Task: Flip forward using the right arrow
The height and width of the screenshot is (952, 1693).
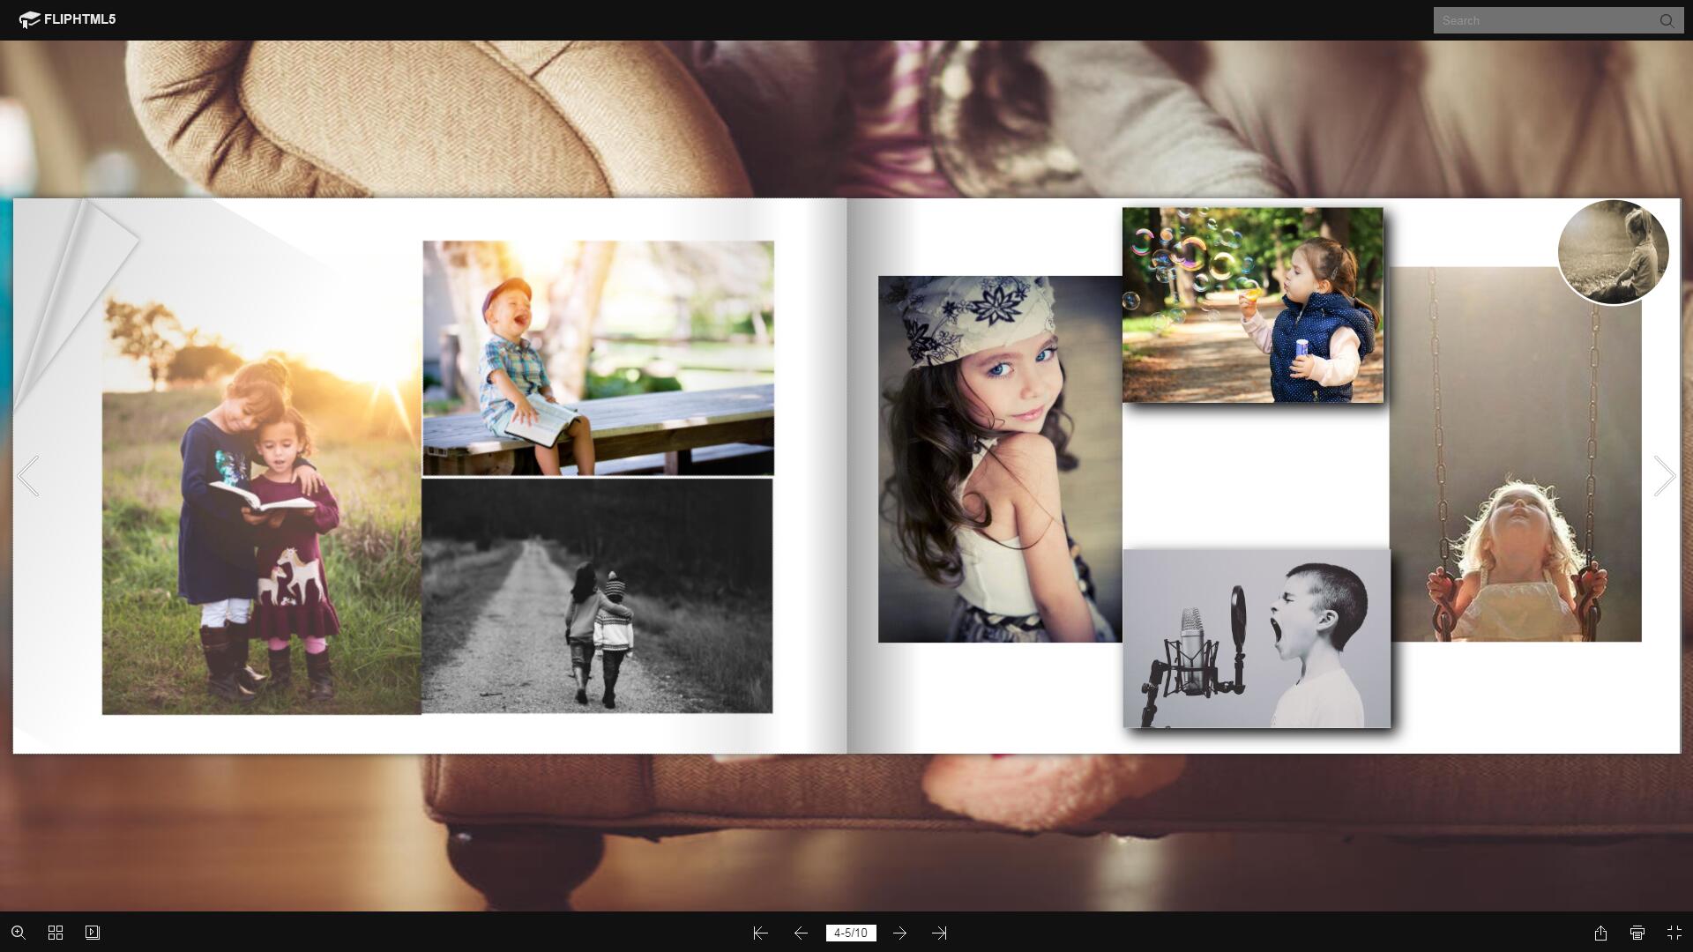Action: click(x=1664, y=476)
